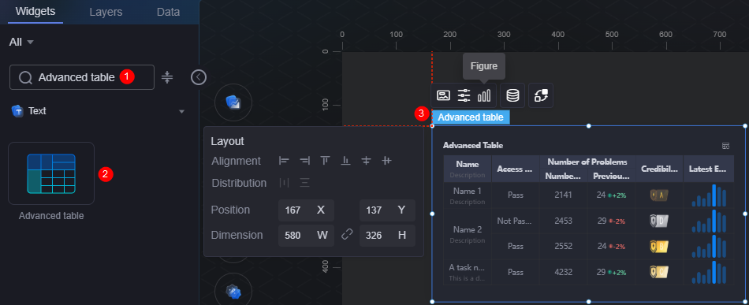Click the horizontal center alignment icon

(367, 161)
